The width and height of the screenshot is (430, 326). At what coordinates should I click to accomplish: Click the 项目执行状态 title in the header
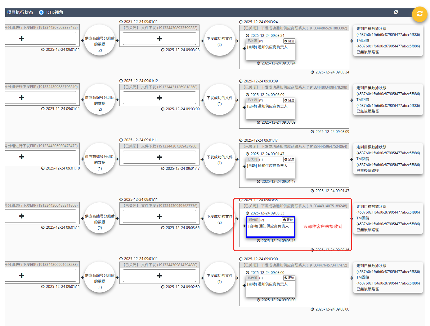click(20, 12)
